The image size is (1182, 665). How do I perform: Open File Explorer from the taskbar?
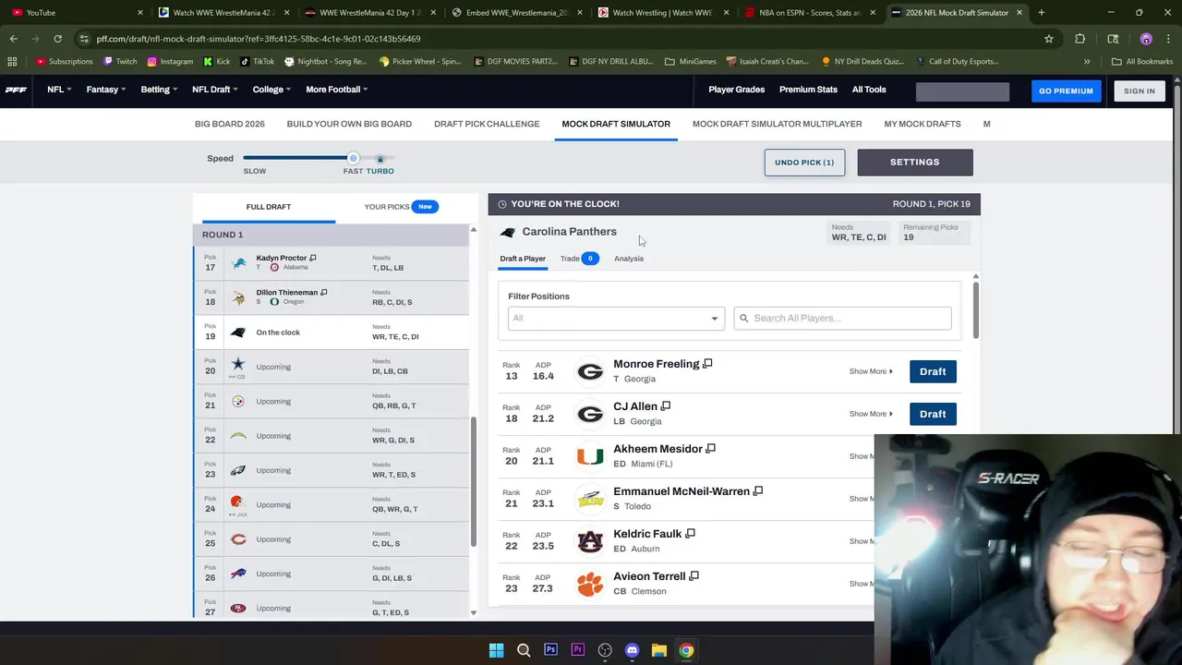pos(659,650)
